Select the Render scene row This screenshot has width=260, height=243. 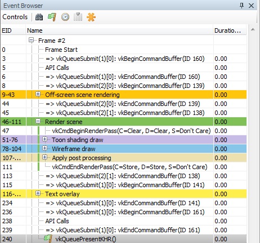coord(123,122)
